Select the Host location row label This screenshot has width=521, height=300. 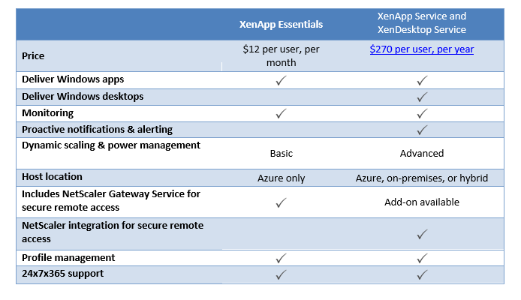tap(52, 177)
